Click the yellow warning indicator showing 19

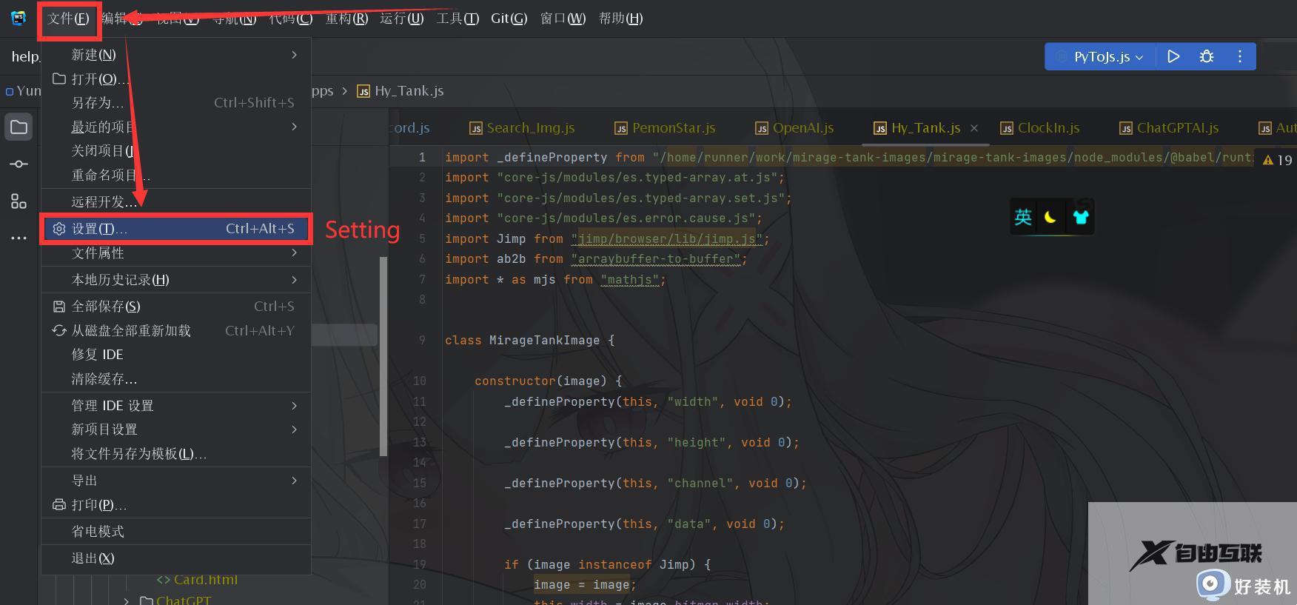(1277, 160)
